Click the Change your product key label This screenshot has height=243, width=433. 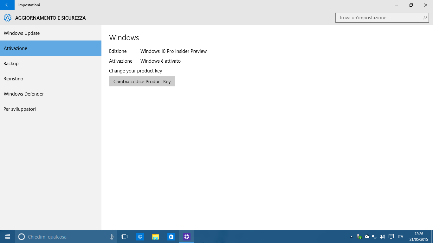tap(135, 71)
